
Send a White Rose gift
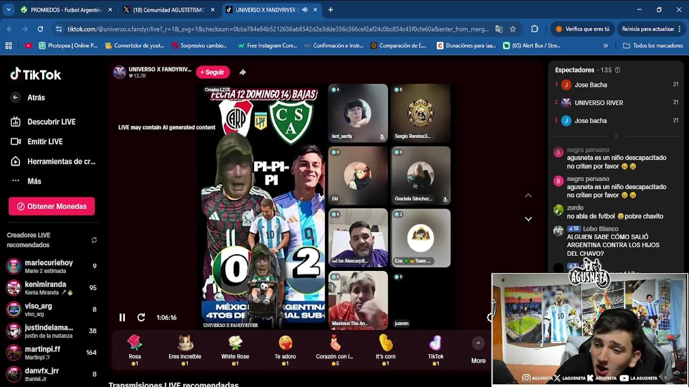235,350
